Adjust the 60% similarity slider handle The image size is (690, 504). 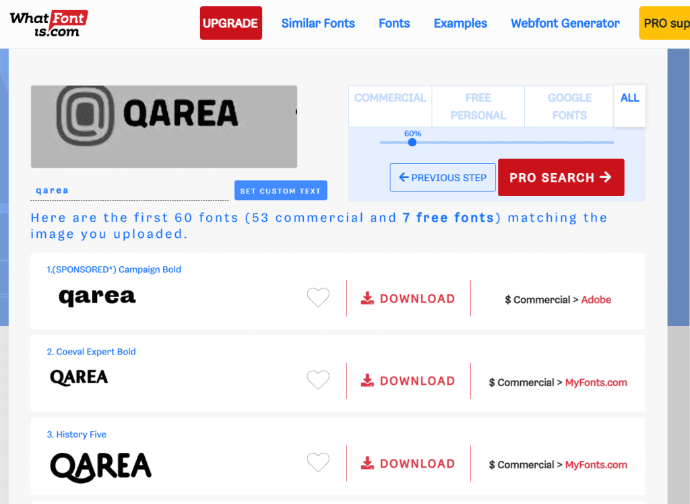pos(412,142)
